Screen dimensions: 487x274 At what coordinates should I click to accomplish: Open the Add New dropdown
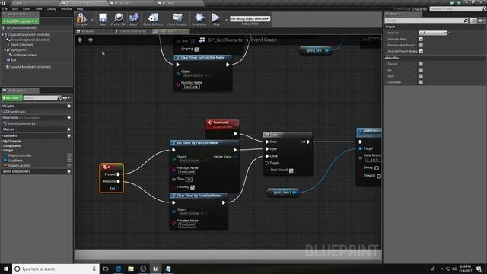click(12, 98)
